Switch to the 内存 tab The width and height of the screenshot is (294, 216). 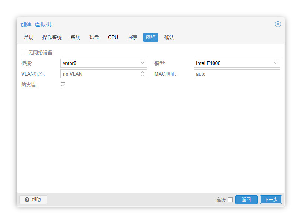132,37
